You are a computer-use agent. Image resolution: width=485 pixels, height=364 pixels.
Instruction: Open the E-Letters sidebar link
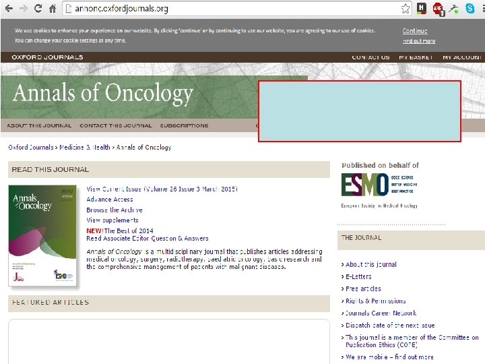click(358, 276)
